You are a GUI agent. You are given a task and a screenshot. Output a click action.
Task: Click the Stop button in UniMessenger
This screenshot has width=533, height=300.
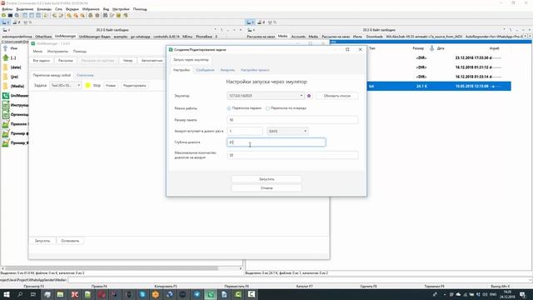(x=97, y=85)
